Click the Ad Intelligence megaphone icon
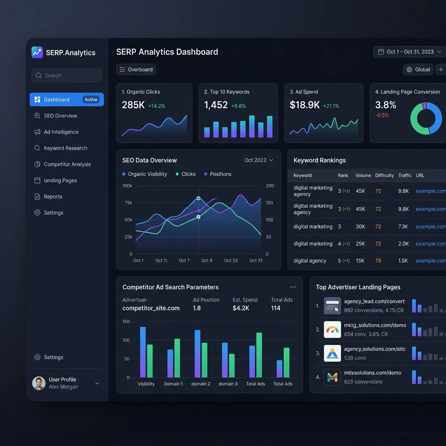Image resolution: width=446 pixels, height=446 pixels. 37,132
